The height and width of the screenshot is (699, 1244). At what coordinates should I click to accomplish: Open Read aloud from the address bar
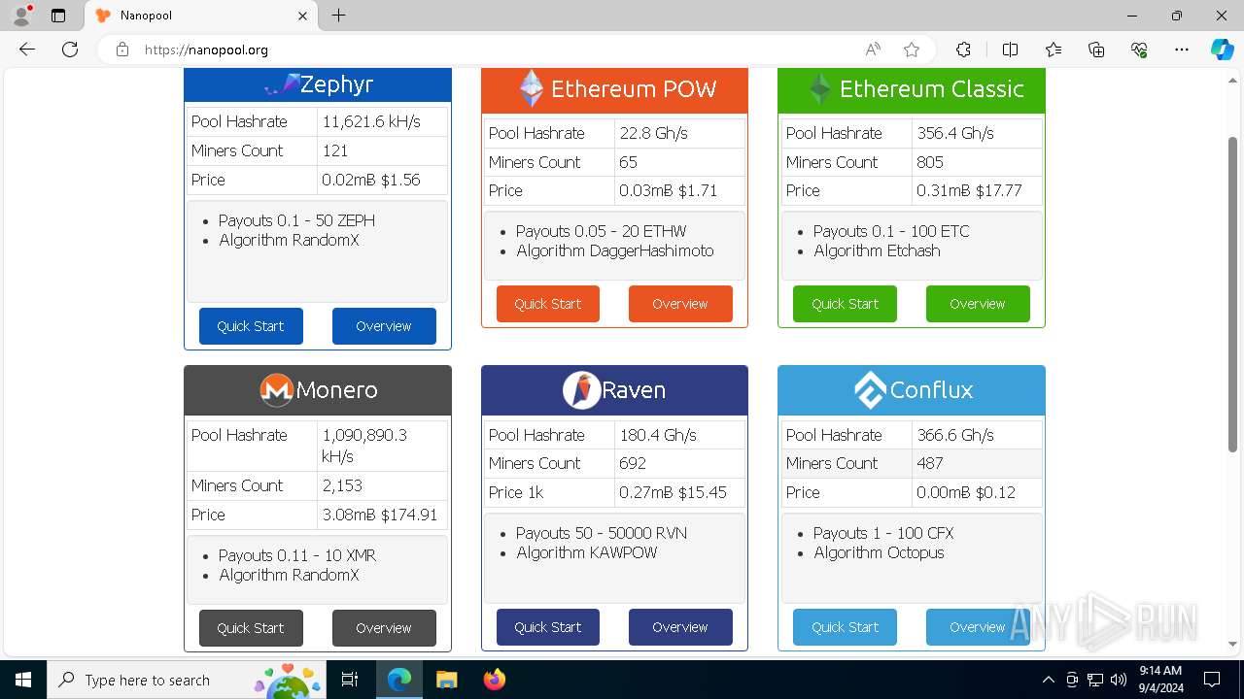click(873, 50)
